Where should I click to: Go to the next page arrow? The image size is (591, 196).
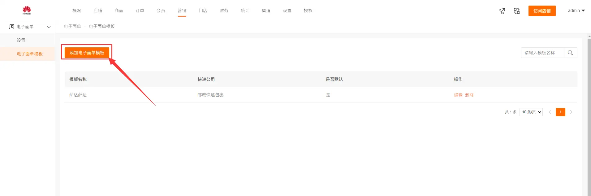tap(571, 112)
